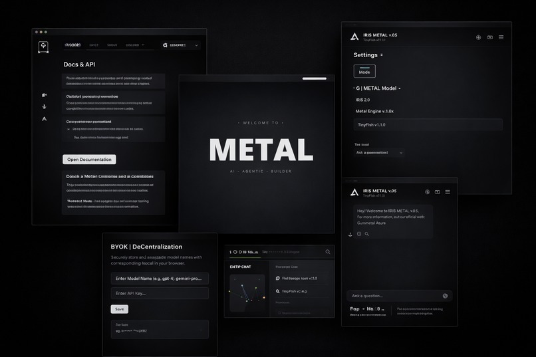Click the triangular A icon in Docs sidebar
This screenshot has height=357, width=536.
pyautogui.click(x=44, y=118)
